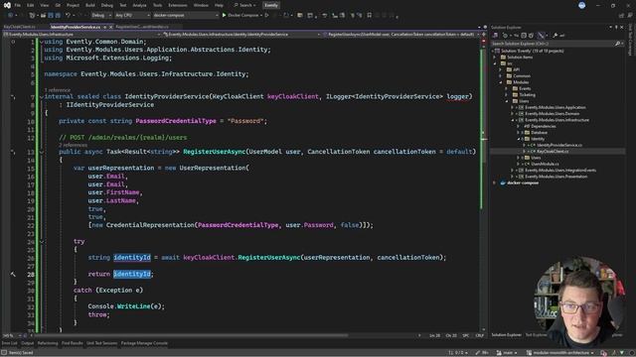Open Package Manager Console tab

144,343
